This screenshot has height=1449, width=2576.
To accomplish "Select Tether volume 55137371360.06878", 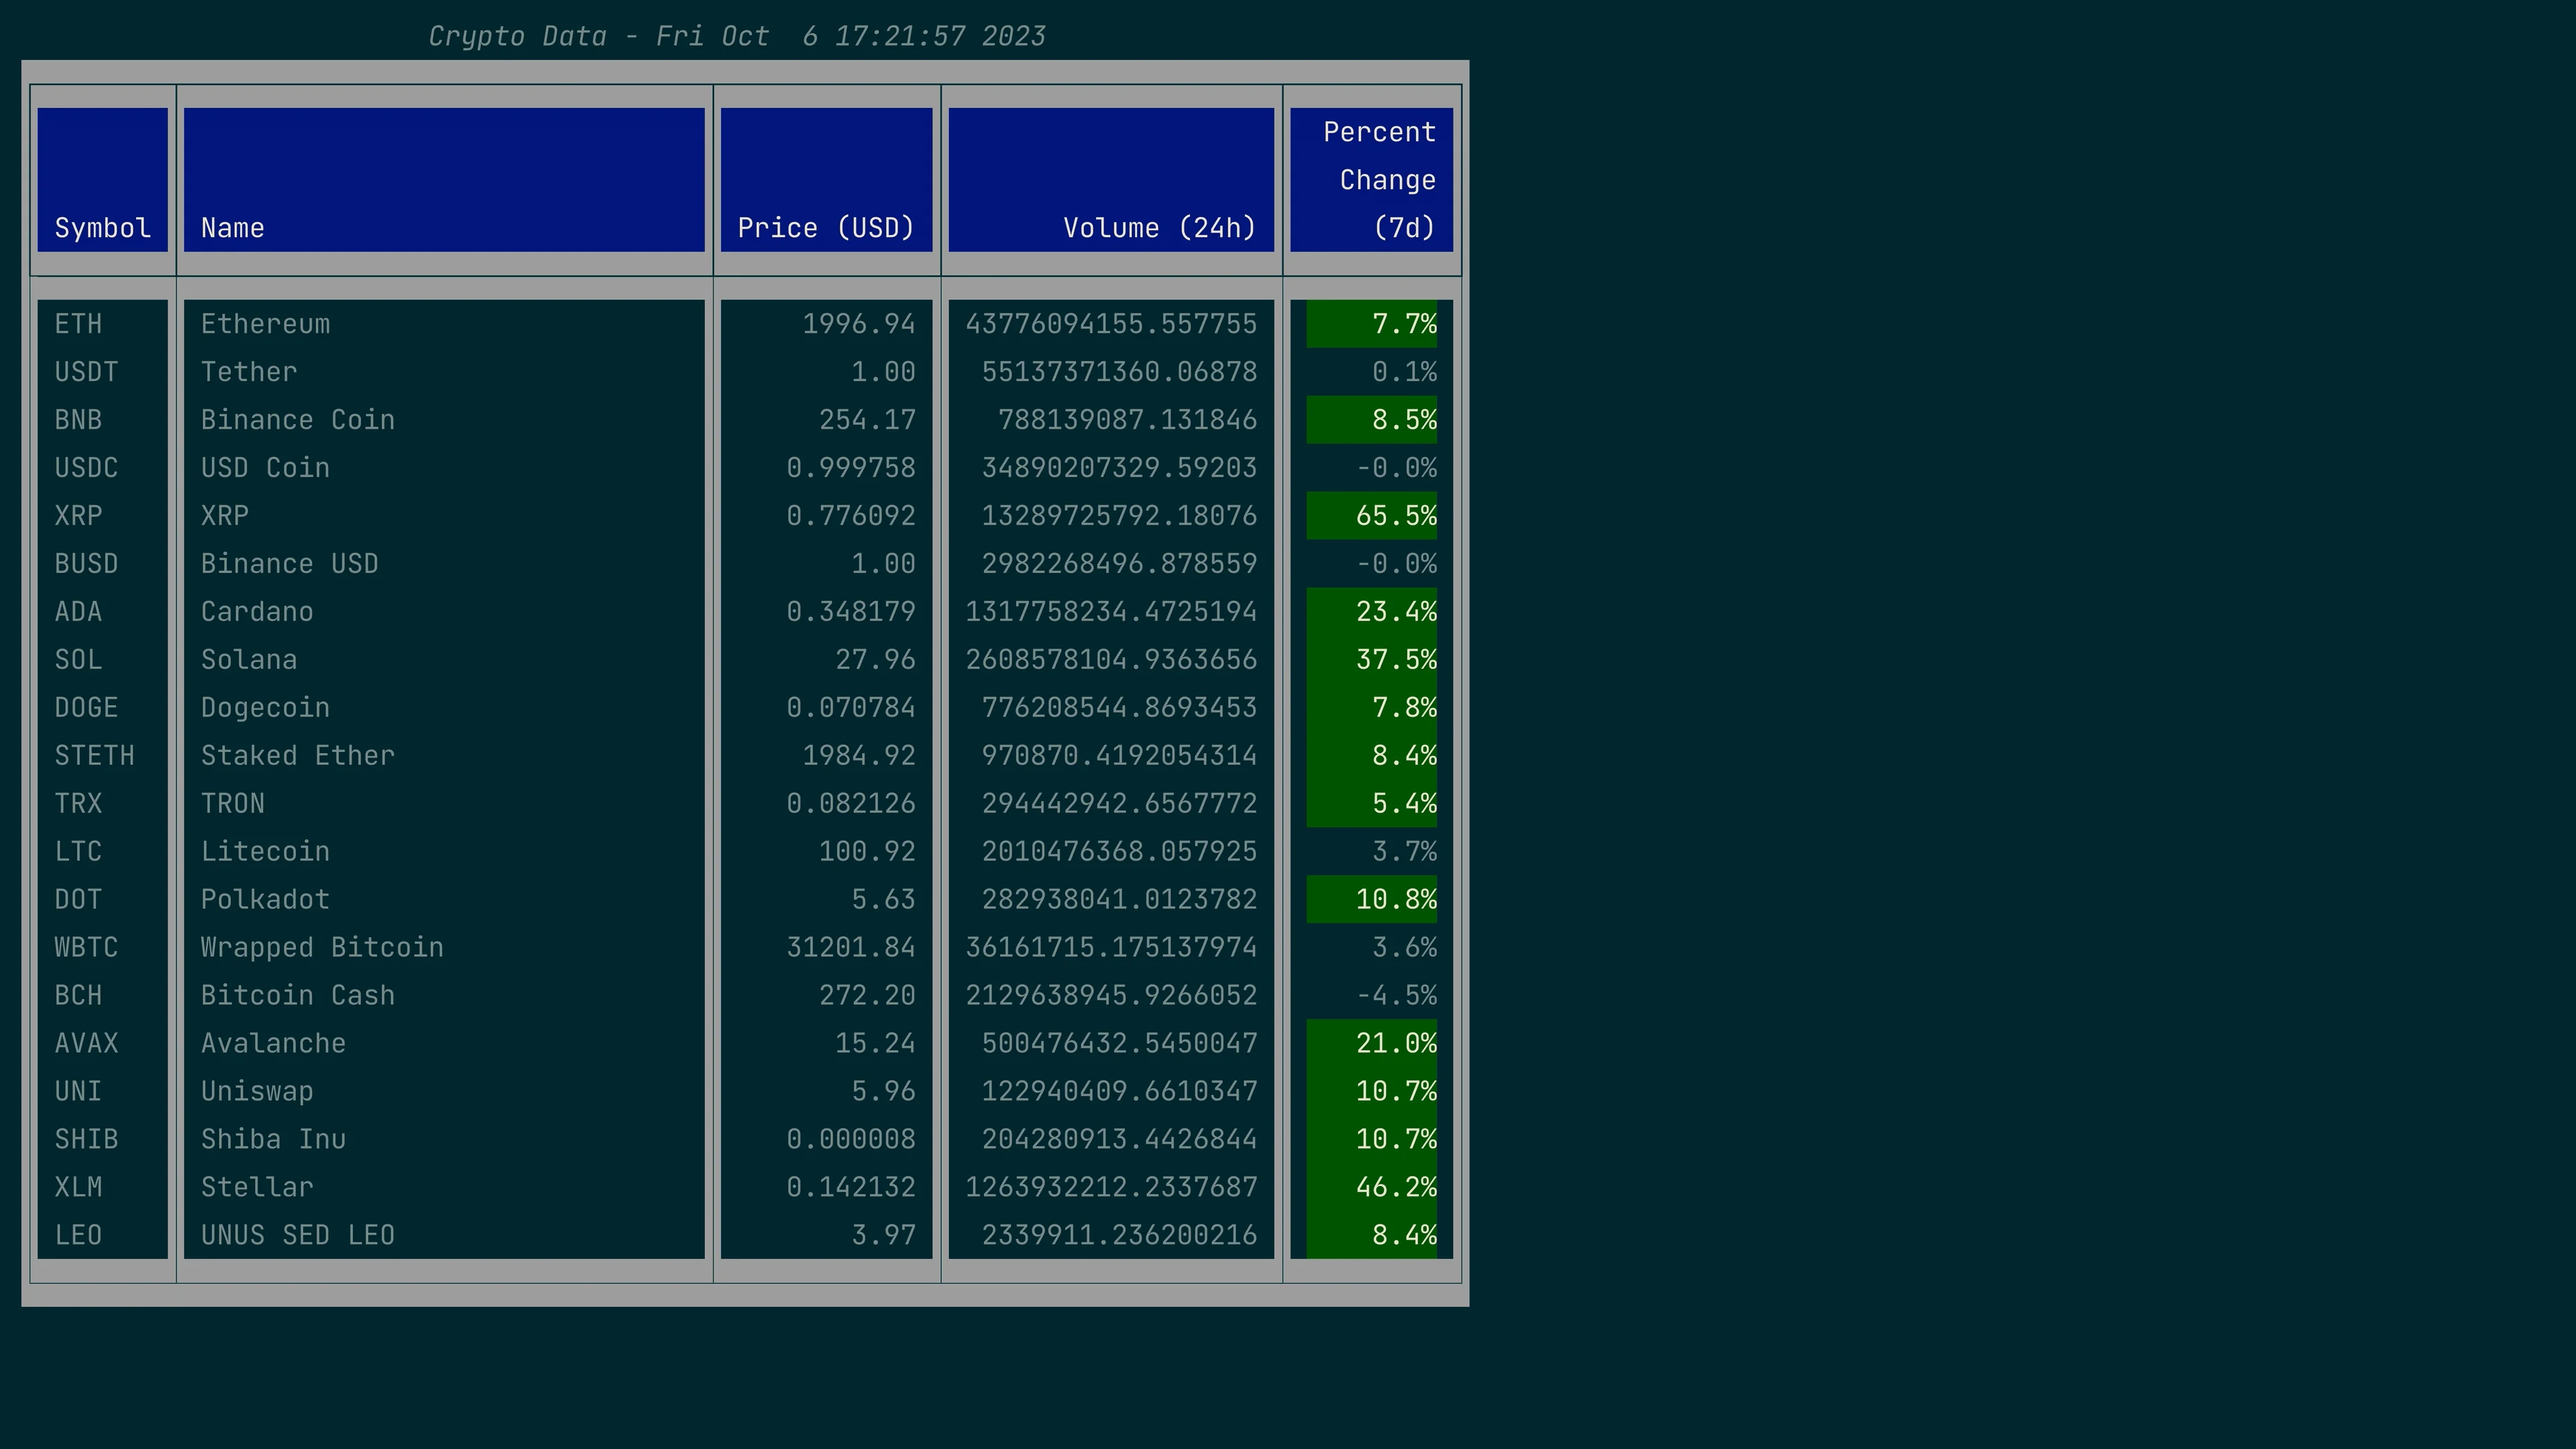I will point(1119,372).
